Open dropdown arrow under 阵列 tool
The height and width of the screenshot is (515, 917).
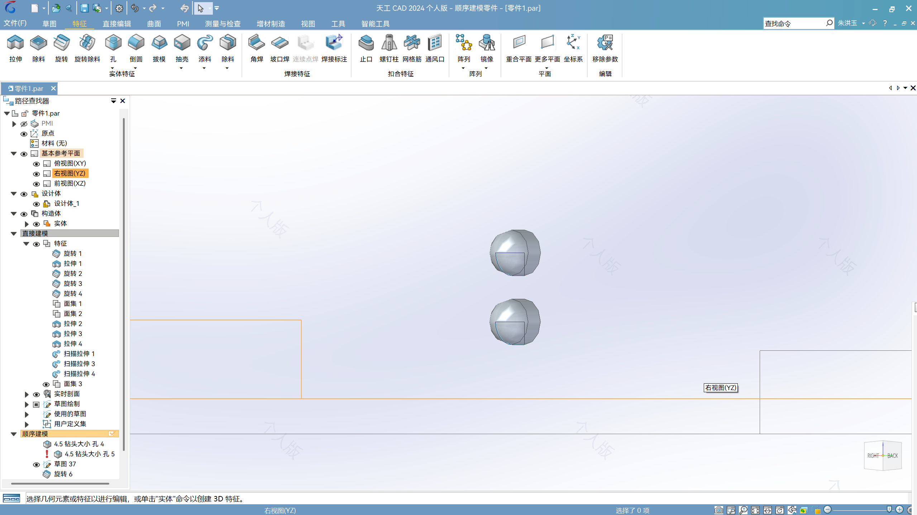tap(463, 68)
